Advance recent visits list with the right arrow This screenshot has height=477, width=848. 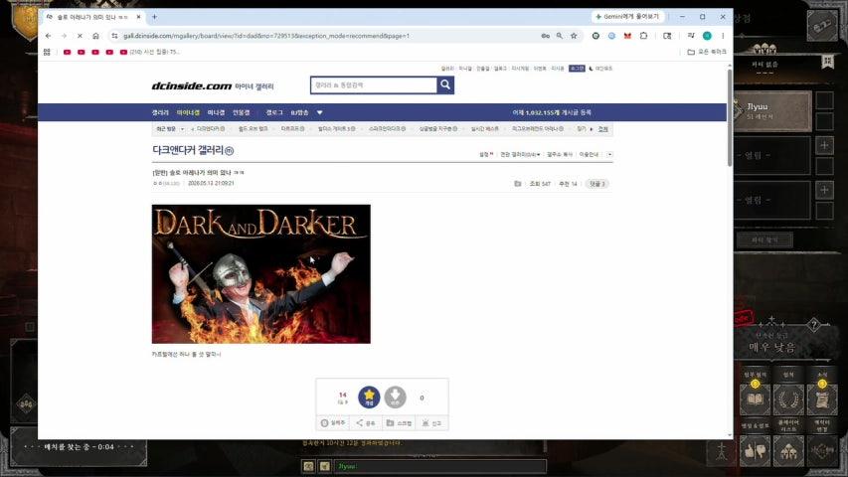coord(592,129)
